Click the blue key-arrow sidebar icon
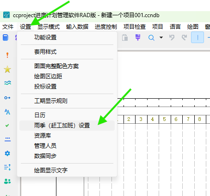This screenshot has height=196, width=210. [7, 98]
